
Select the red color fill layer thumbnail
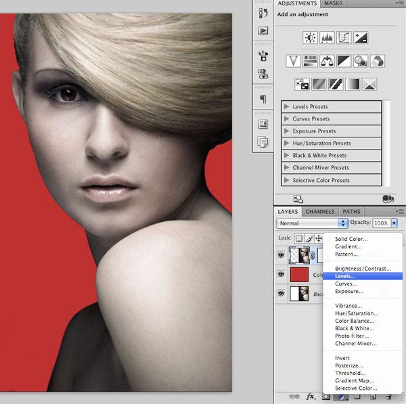299,274
